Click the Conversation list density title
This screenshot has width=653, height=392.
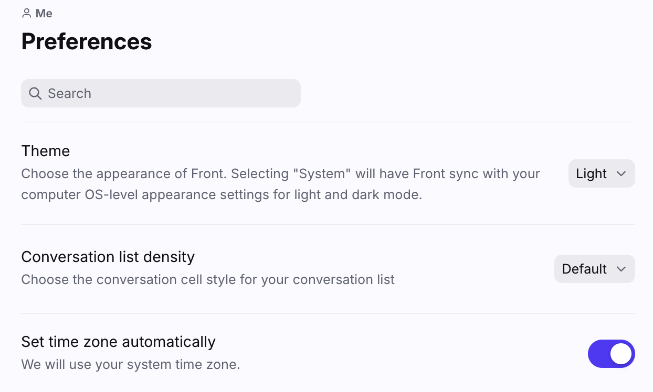pos(108,257)
